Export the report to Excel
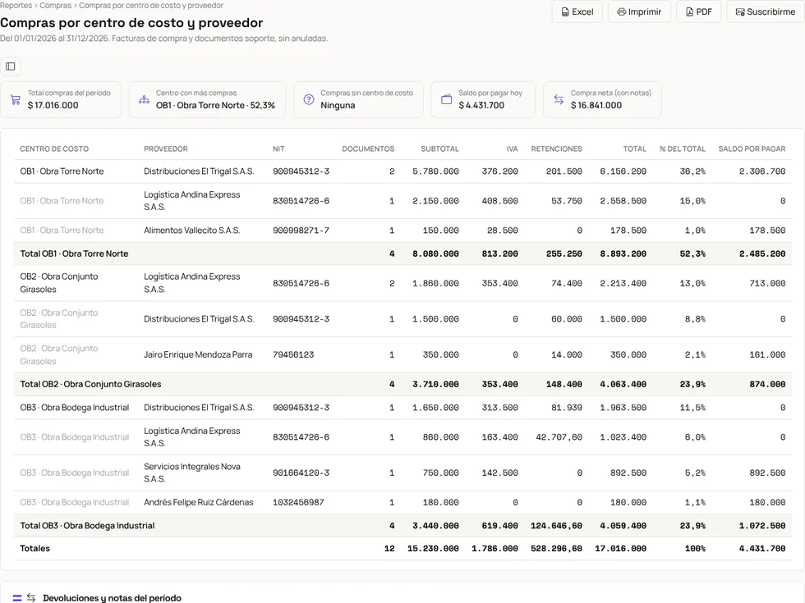This screenshot has height=603, width=805. coord(577,11)
